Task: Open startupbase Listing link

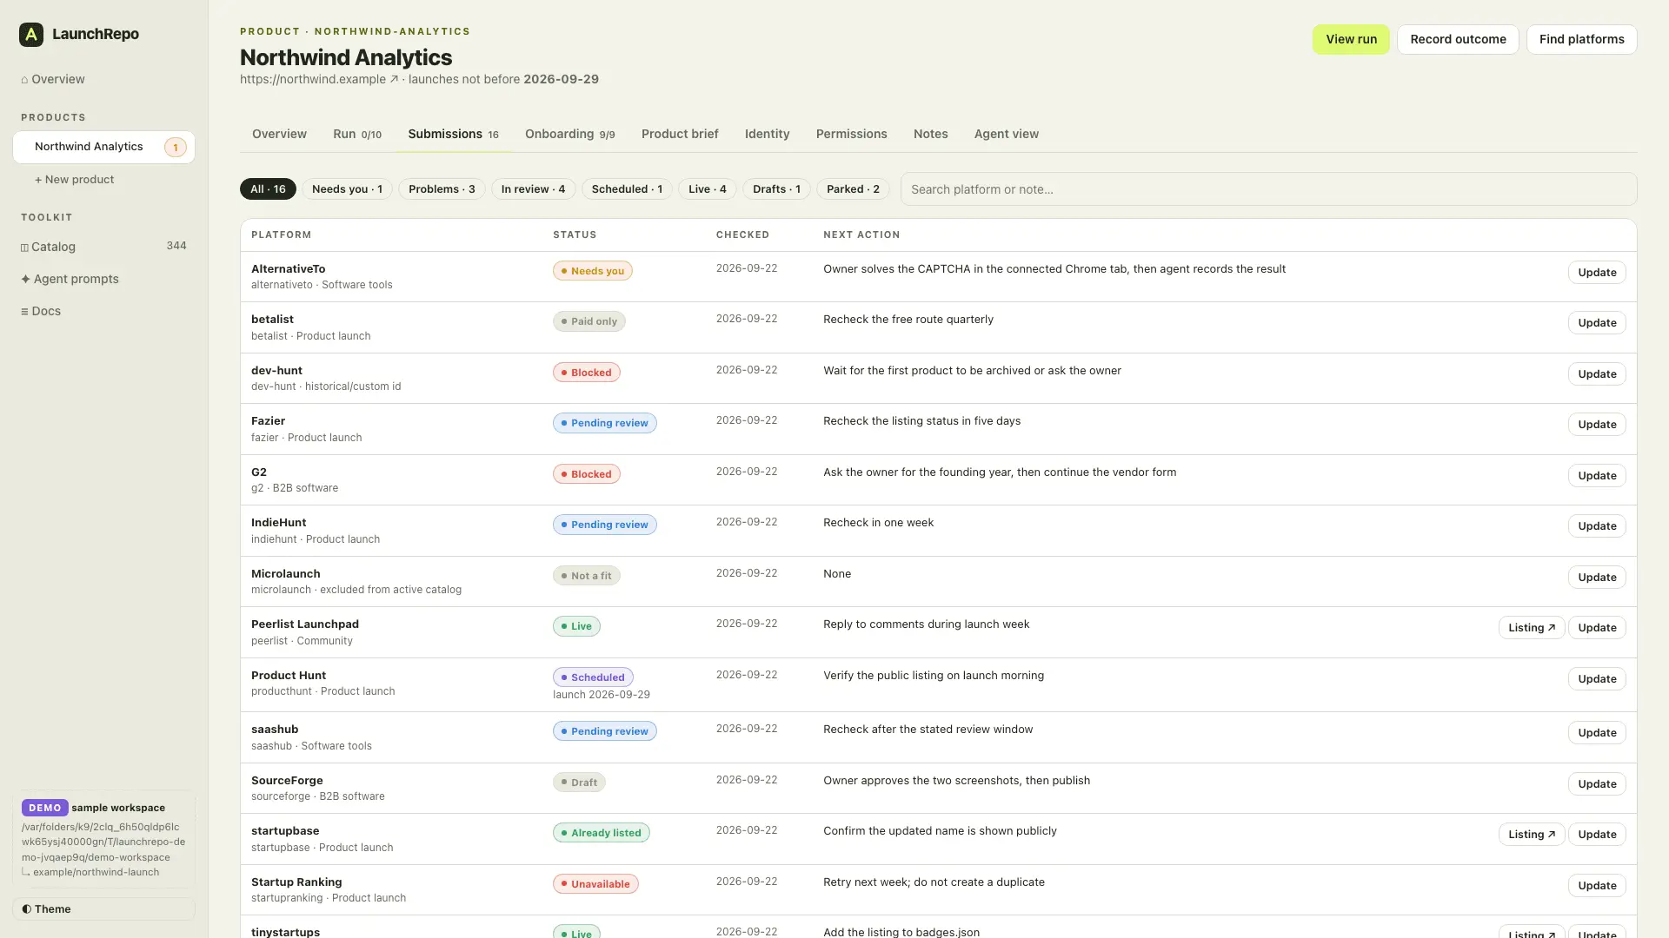Action: point(1532,835)
